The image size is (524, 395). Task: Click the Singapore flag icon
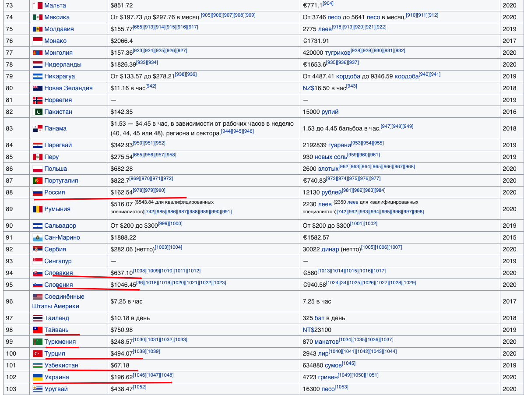[38, 261]
